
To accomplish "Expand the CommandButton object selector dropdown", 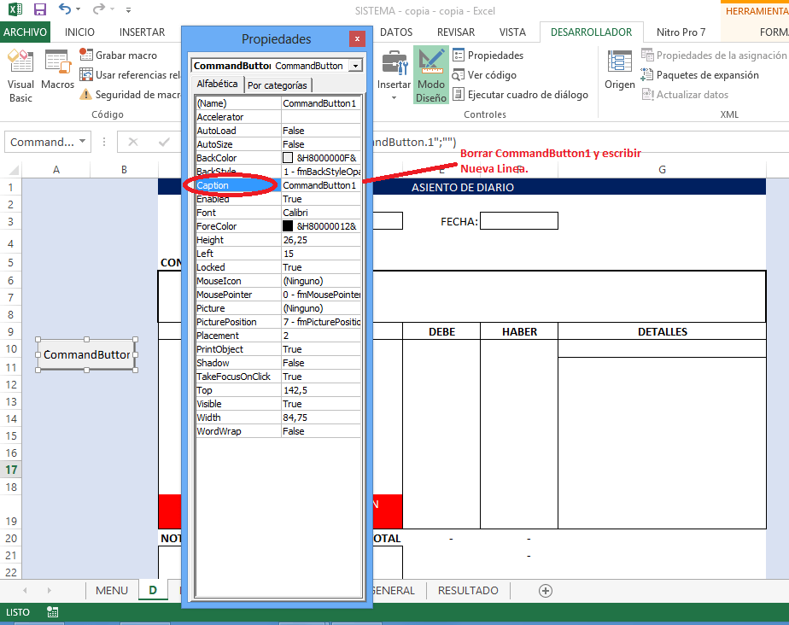I will [x=355, y=66].
